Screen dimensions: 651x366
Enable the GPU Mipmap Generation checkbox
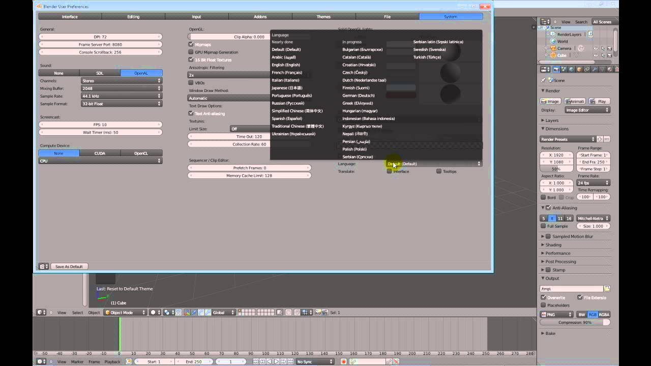click(191, 52)
